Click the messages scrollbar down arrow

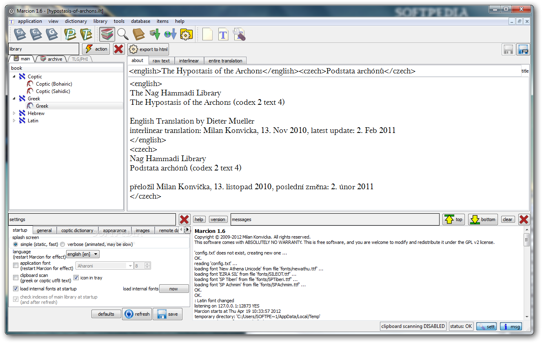pos(527,317)
